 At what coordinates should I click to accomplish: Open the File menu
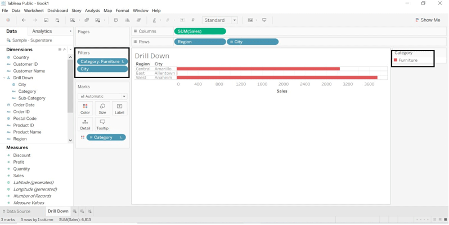coord(5,11)
